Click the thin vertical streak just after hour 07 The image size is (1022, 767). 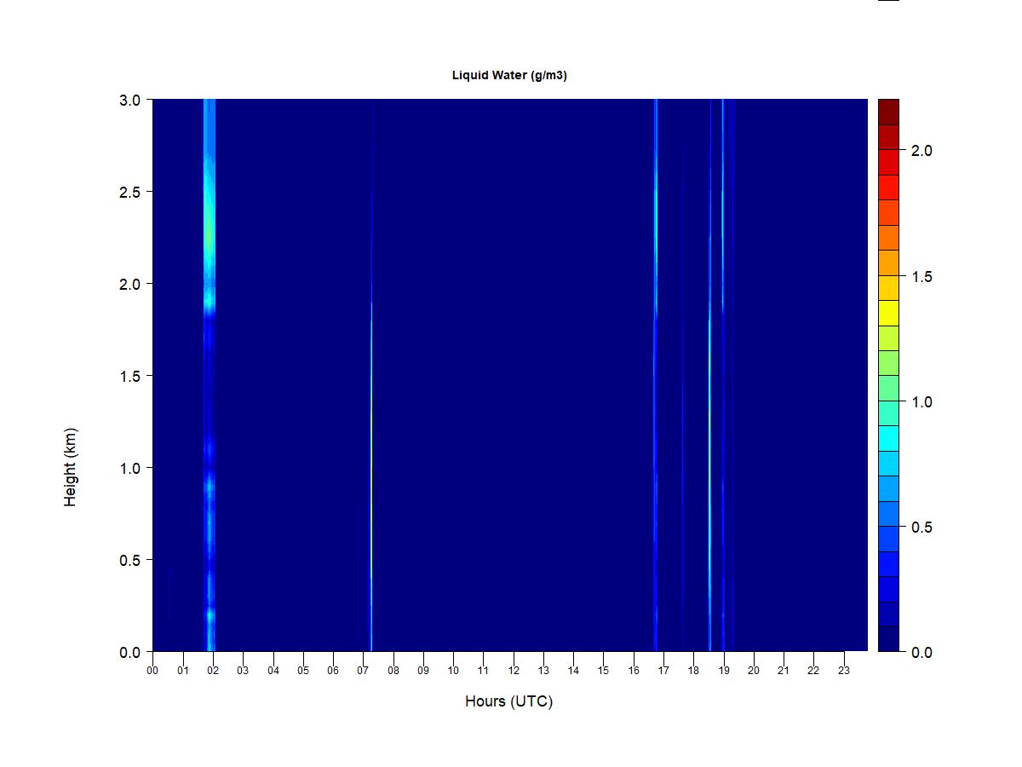click(x=371, y=469)
